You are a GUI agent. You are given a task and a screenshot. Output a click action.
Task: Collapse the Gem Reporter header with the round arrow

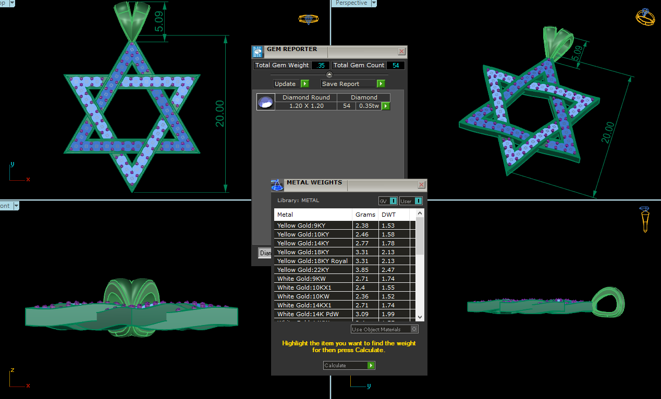tap(329, 74)
